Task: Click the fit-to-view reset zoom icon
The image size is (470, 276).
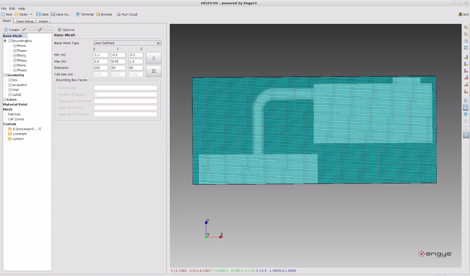Action: (x=466, y=48)
